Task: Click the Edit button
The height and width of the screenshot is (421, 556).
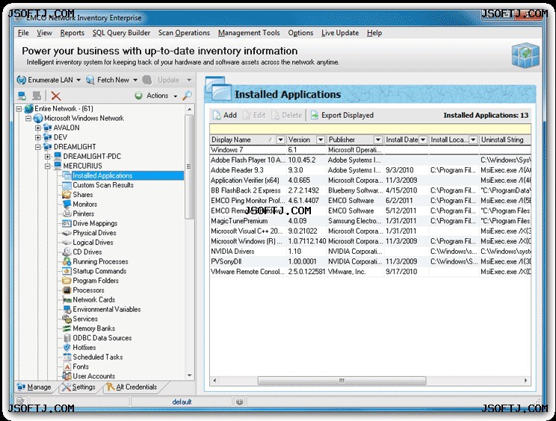Action: tap(254, 115)
